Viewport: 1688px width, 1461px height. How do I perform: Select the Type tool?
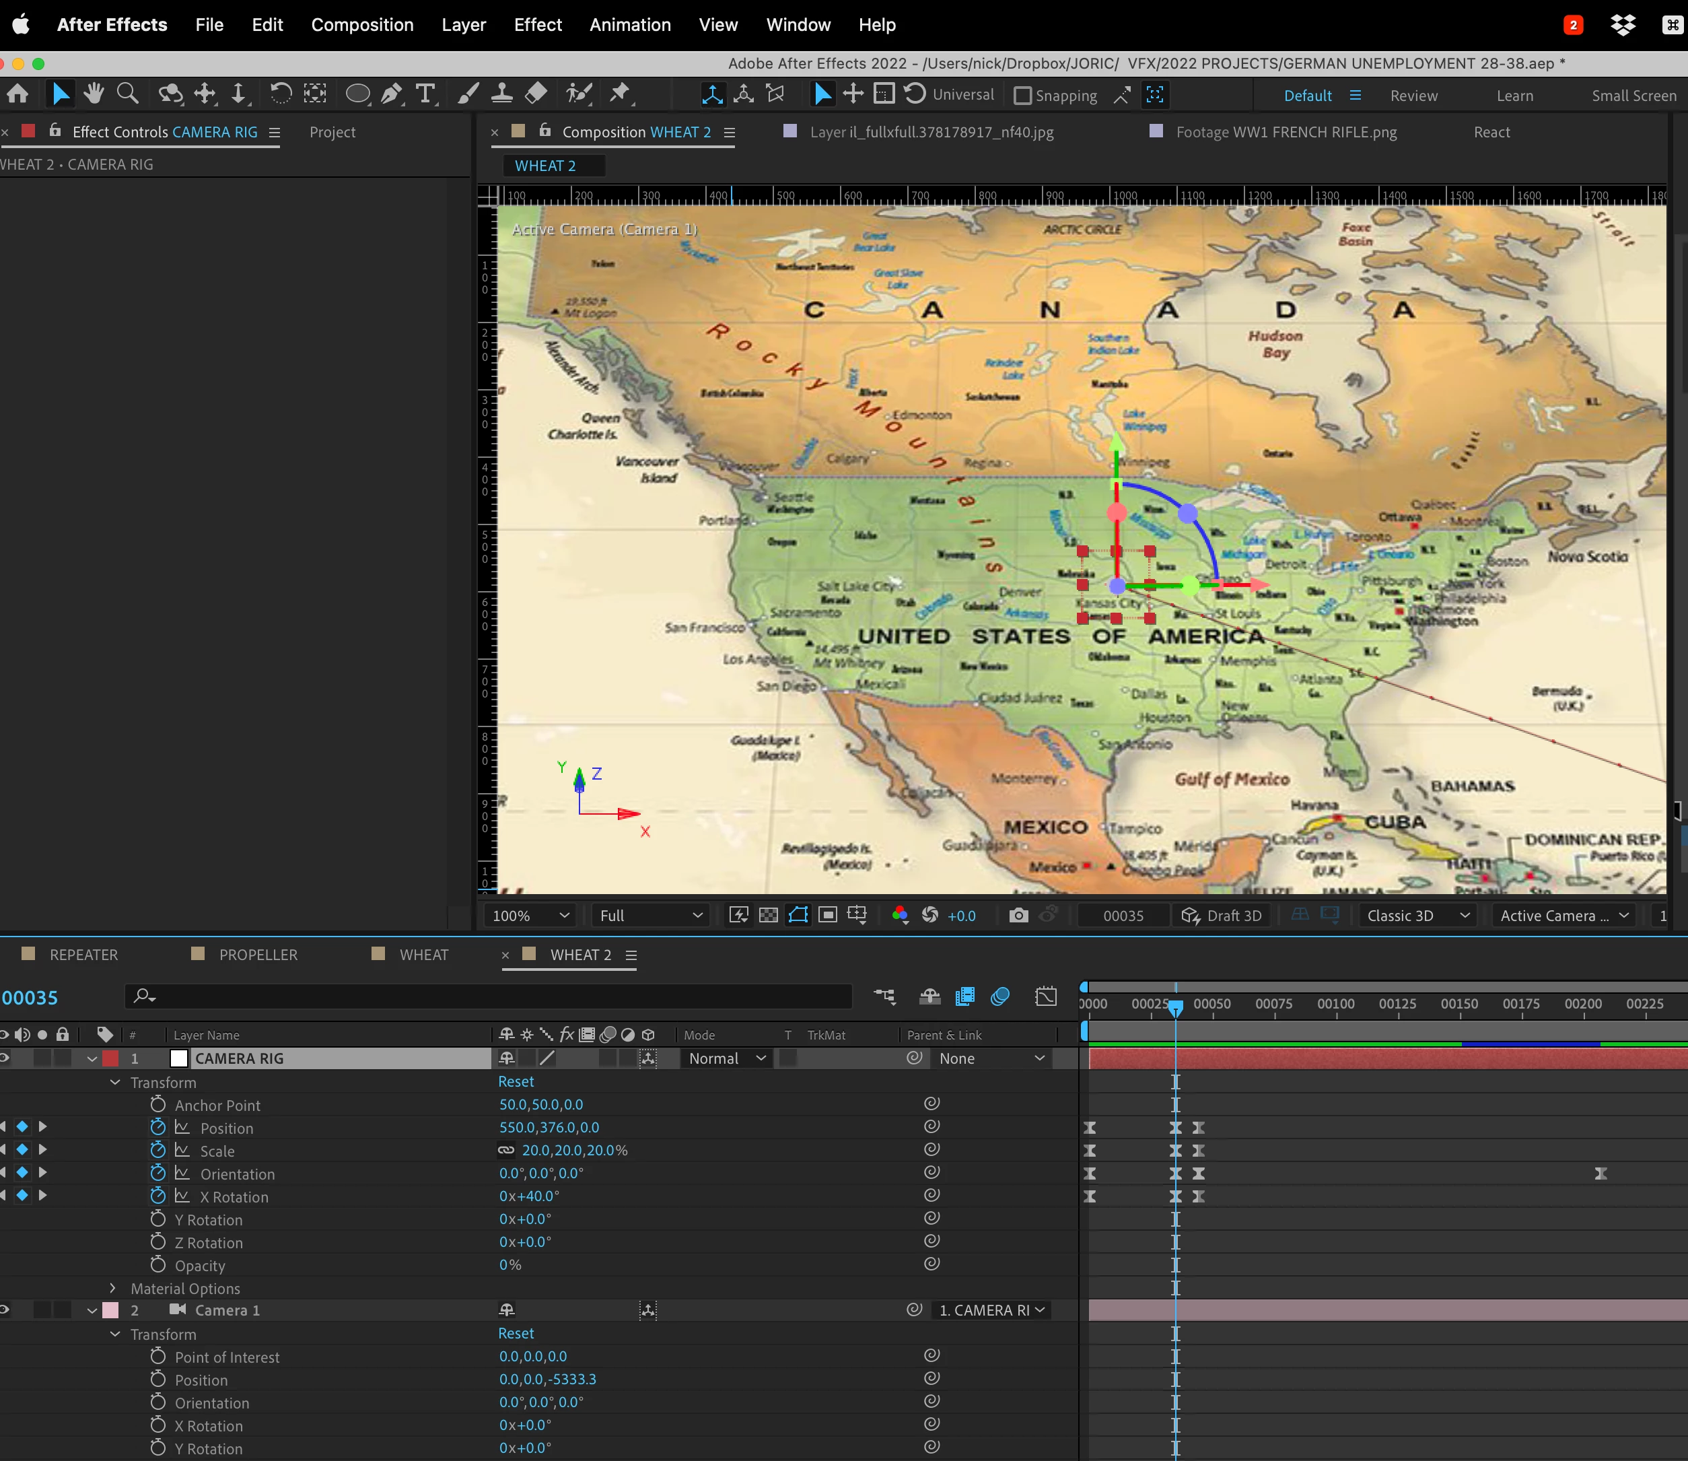coord(425,94)
